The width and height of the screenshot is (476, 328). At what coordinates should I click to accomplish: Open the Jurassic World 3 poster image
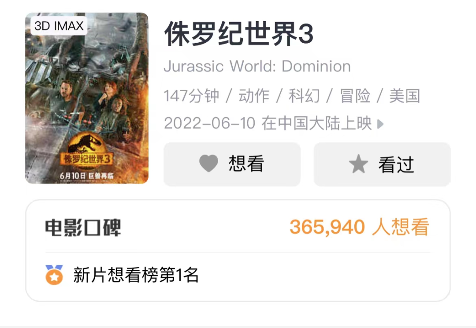coord(87,98)
